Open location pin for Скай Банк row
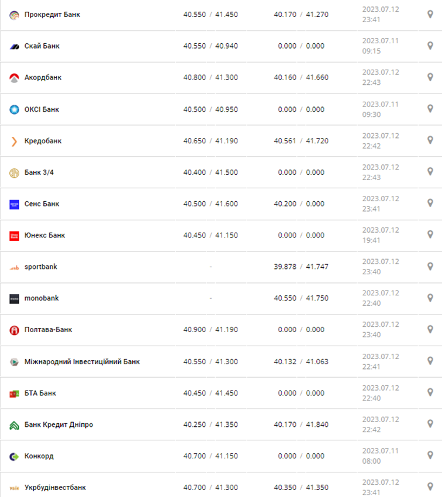Image resolution: width=442 pixels, height=497 pixels. 430,46
